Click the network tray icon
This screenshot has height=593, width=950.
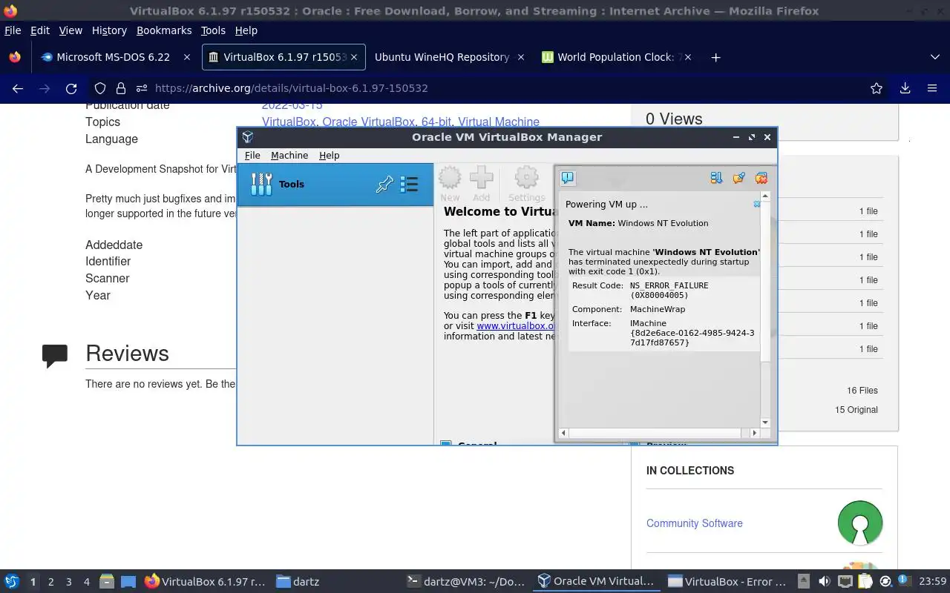(845, 582)
